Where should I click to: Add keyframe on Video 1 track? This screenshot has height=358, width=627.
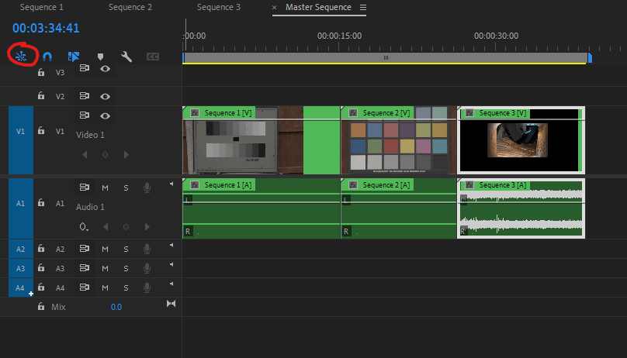106,154
